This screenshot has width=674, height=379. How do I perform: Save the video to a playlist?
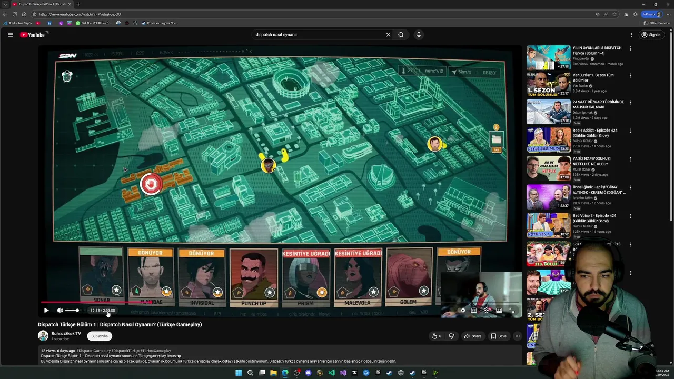coord(499,336)
